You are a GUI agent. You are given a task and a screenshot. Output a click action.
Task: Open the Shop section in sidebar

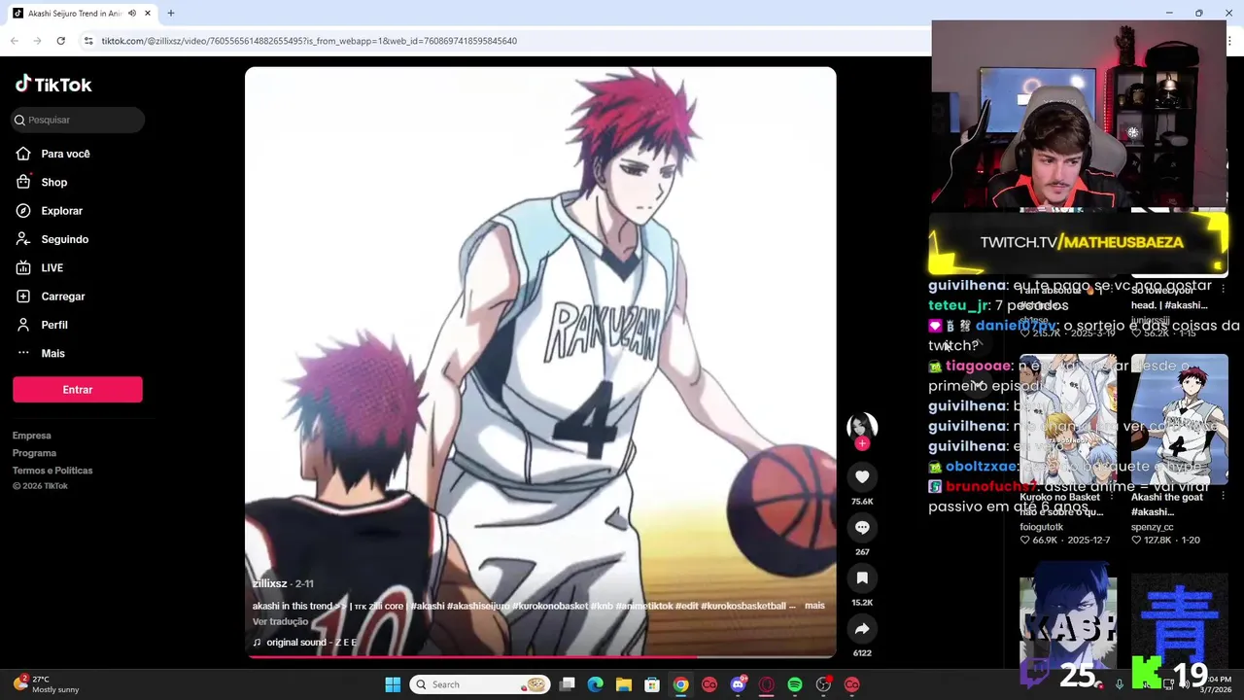pos(42,182)
